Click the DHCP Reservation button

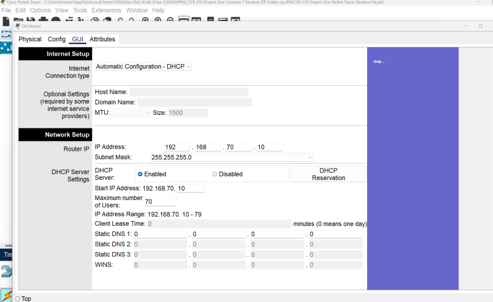[328, 174]
